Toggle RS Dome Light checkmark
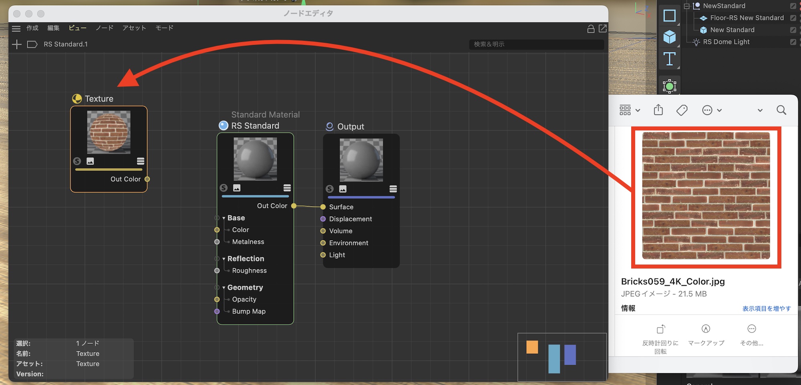 (x=793, y=42)
